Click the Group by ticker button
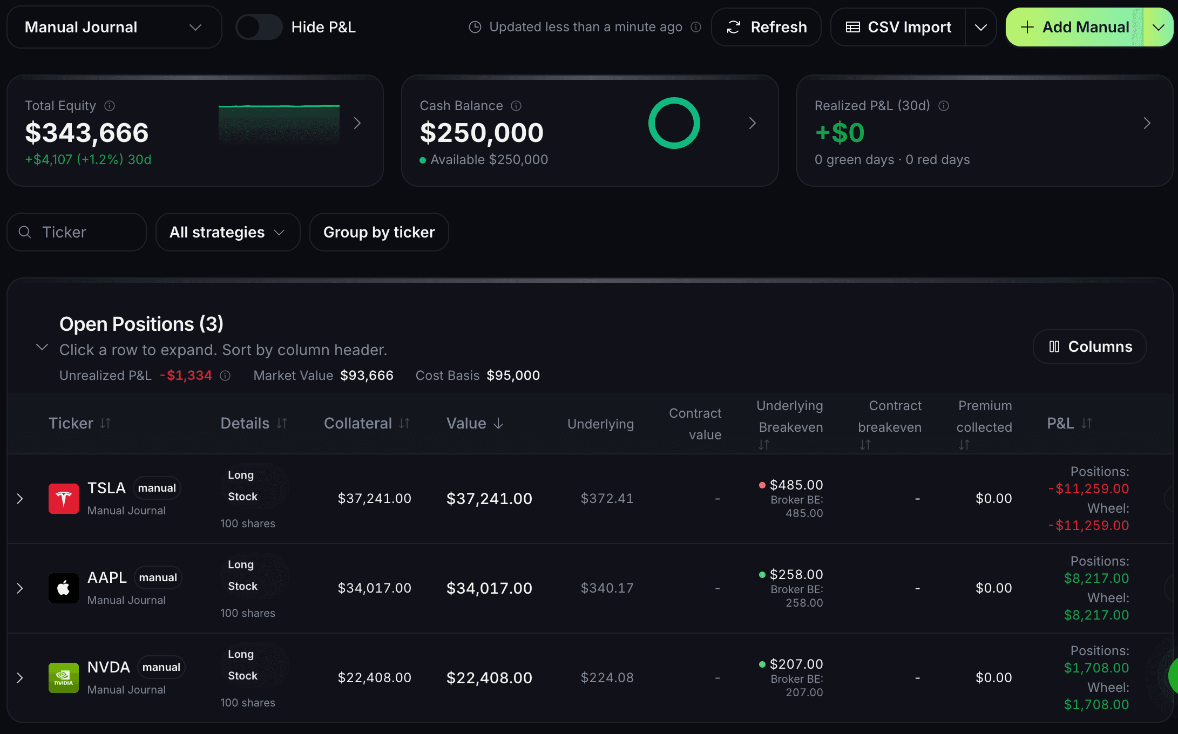The image size is (1178, 734). pyautogui.click(x=379, y=232)
